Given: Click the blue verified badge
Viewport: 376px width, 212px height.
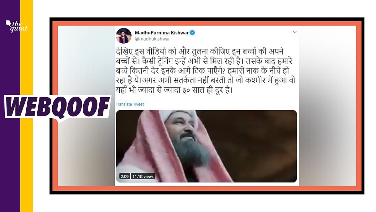Looking at the screenshot, I should (192, 33).
